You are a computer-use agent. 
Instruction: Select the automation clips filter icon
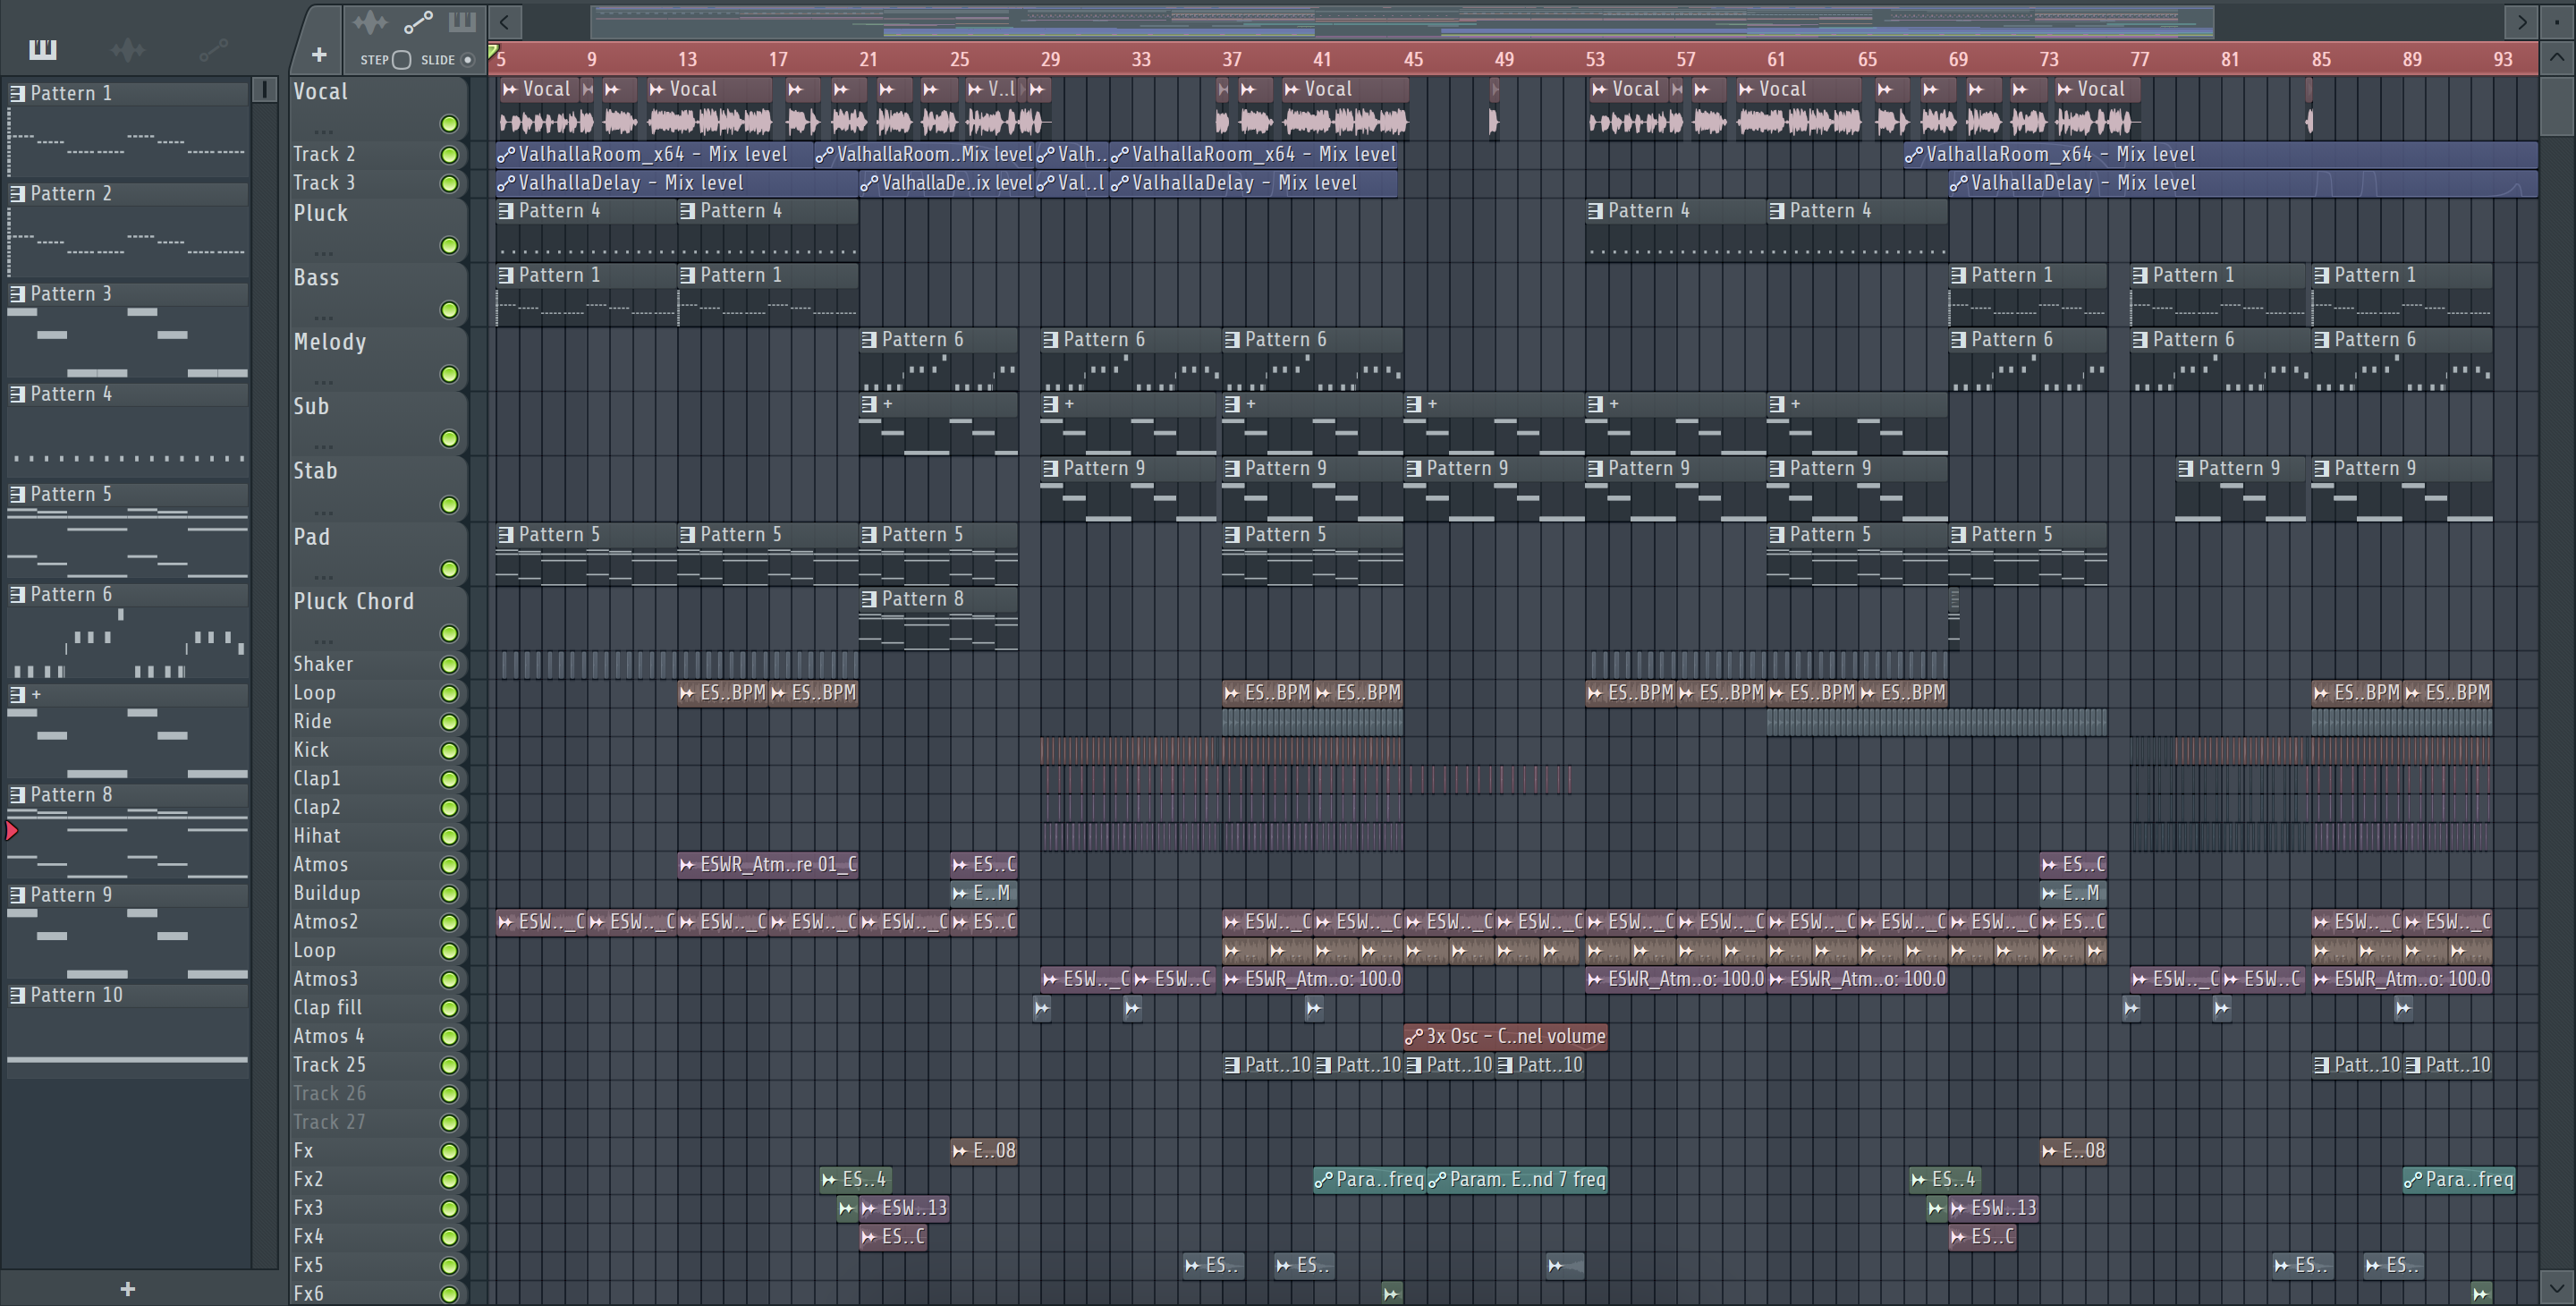click(213, 49)
